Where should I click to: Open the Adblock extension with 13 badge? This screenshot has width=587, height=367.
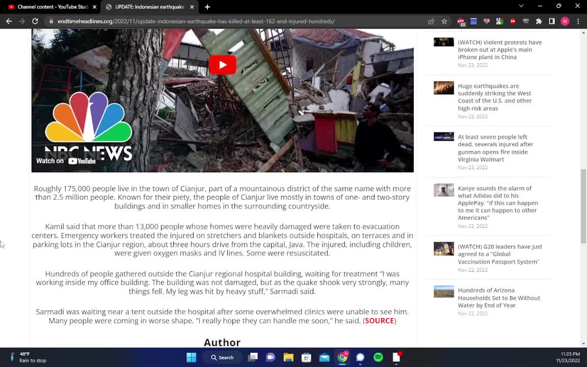point(461,22)
